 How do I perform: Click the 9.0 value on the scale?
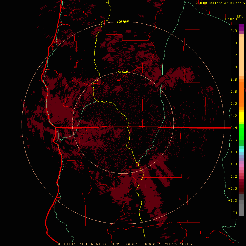click(234, 43)
